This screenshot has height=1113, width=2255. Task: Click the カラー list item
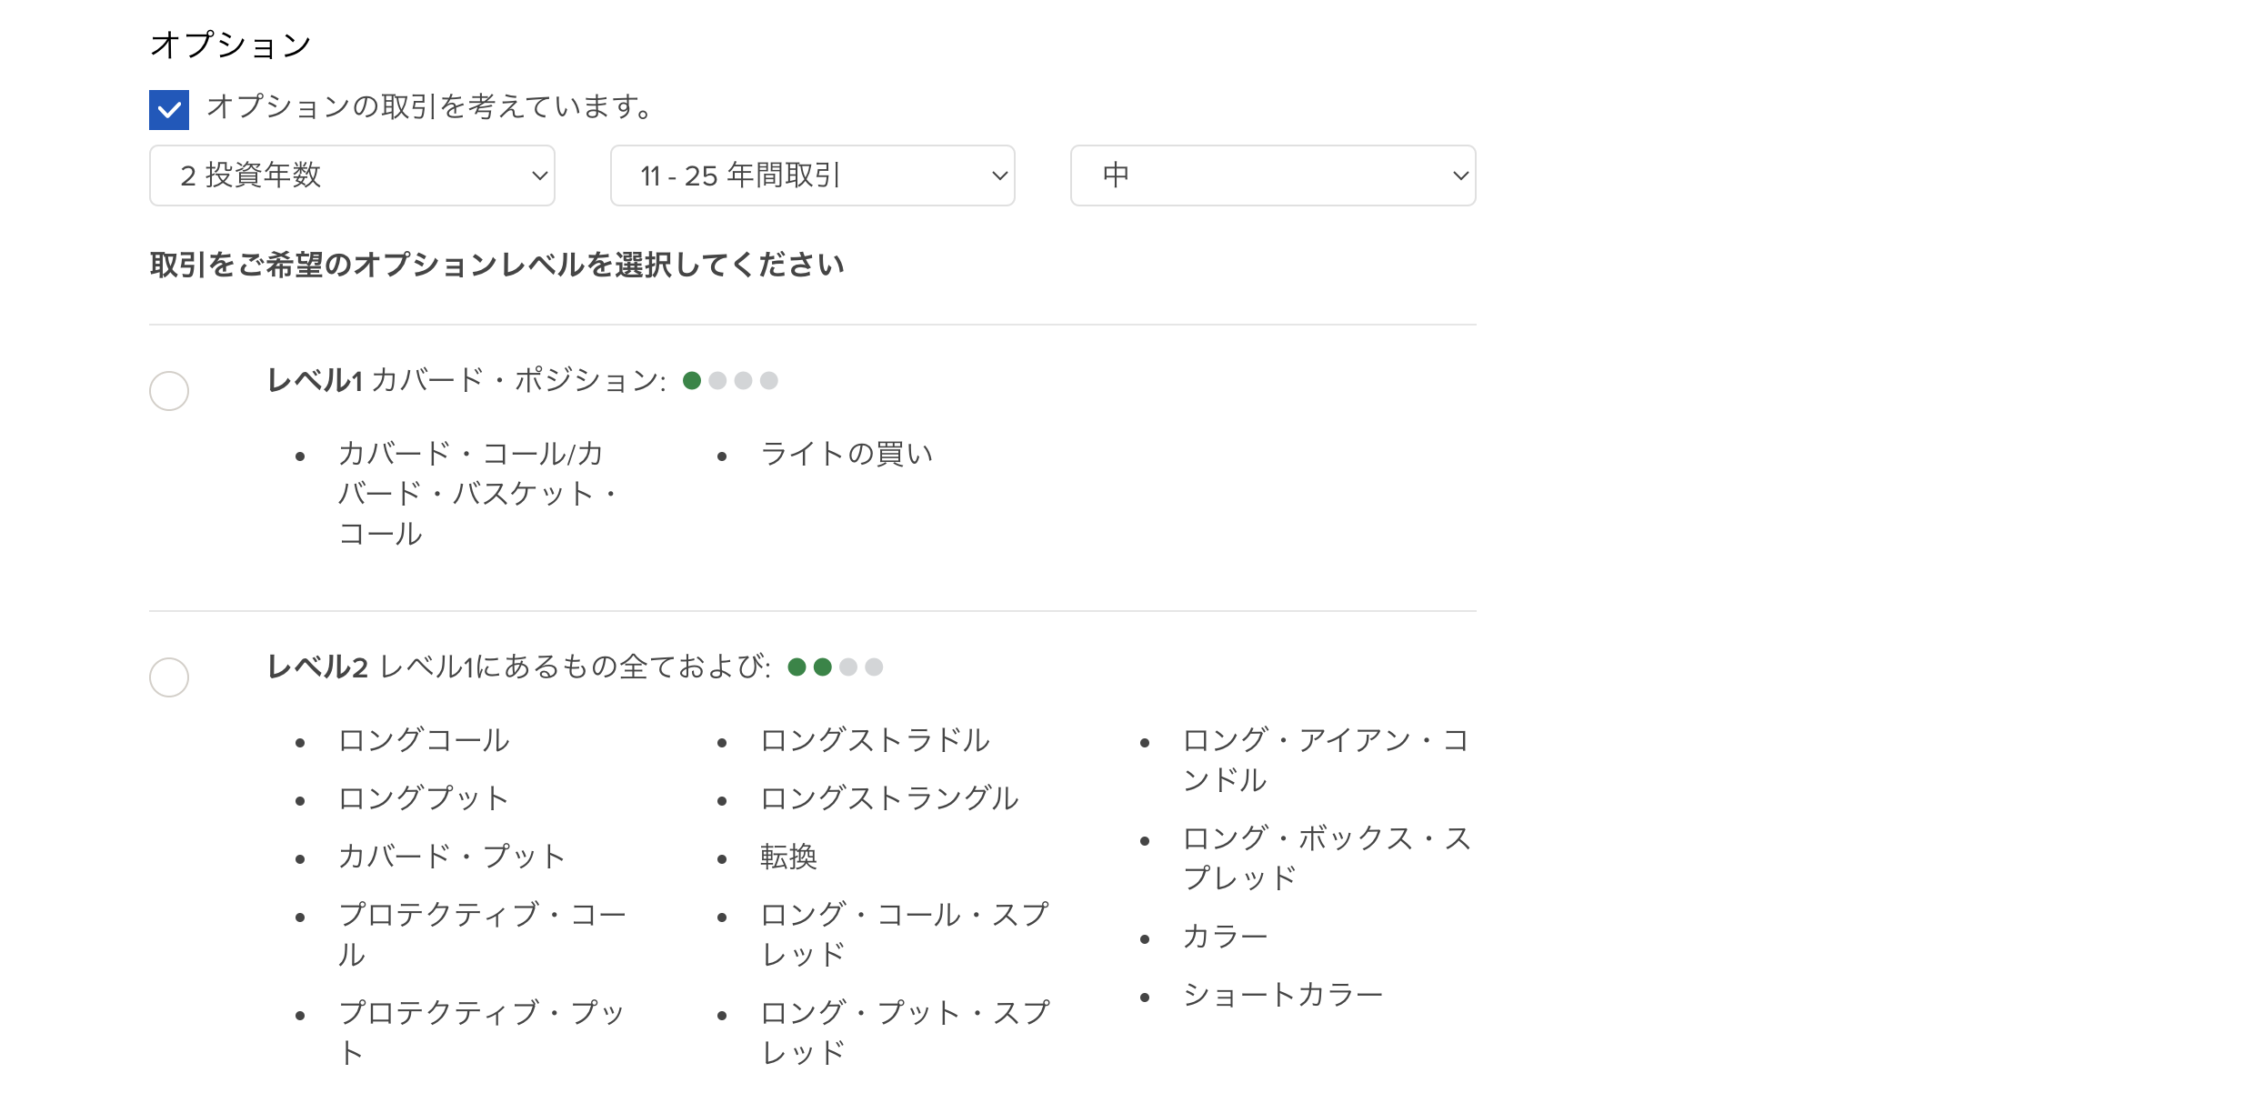[x=1225, y=937]
